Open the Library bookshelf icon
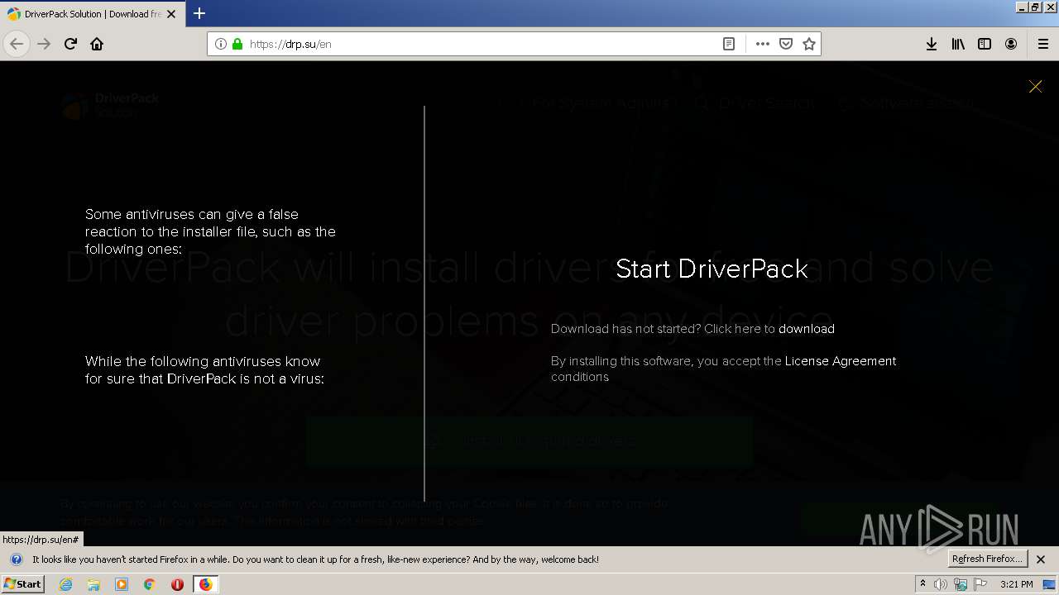This screenshot has height=595, width=1059. tap(958, 44)
